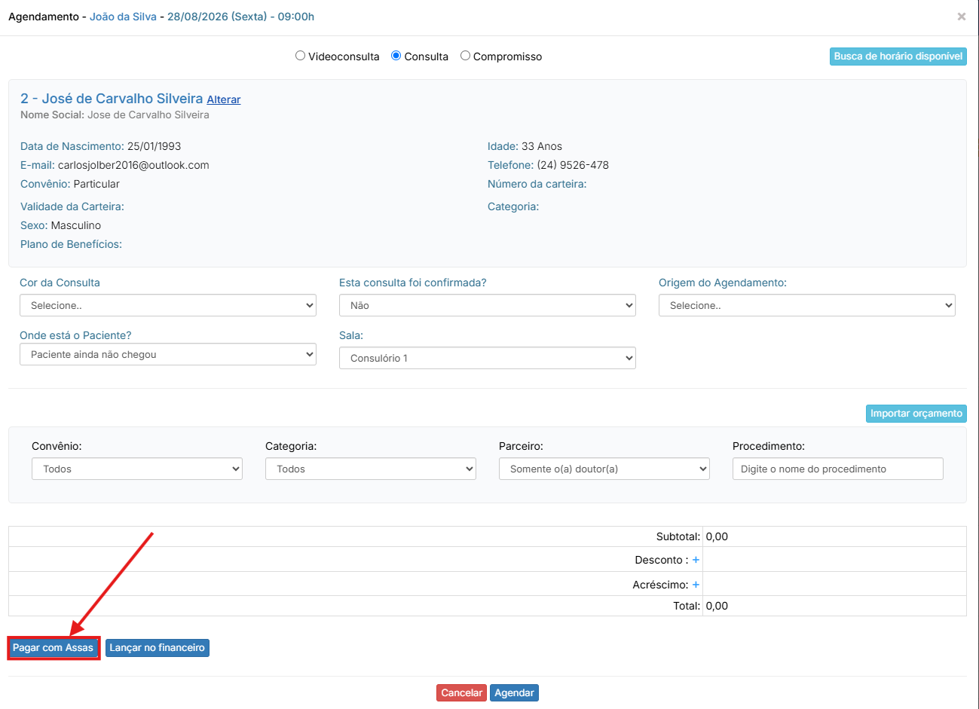The height and width of the screenshot is (709, 979).
Task: Open the Origem do Agendamento dropdown
Action: pyautogui.click(x=807, y=305)
